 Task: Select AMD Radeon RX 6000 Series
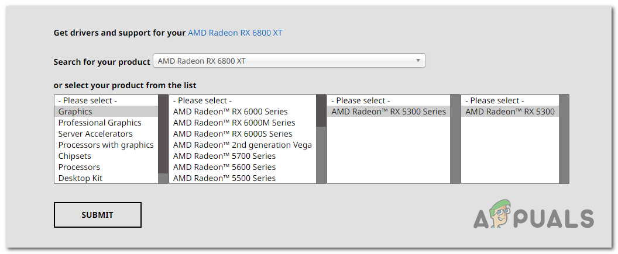click(230, 112)
